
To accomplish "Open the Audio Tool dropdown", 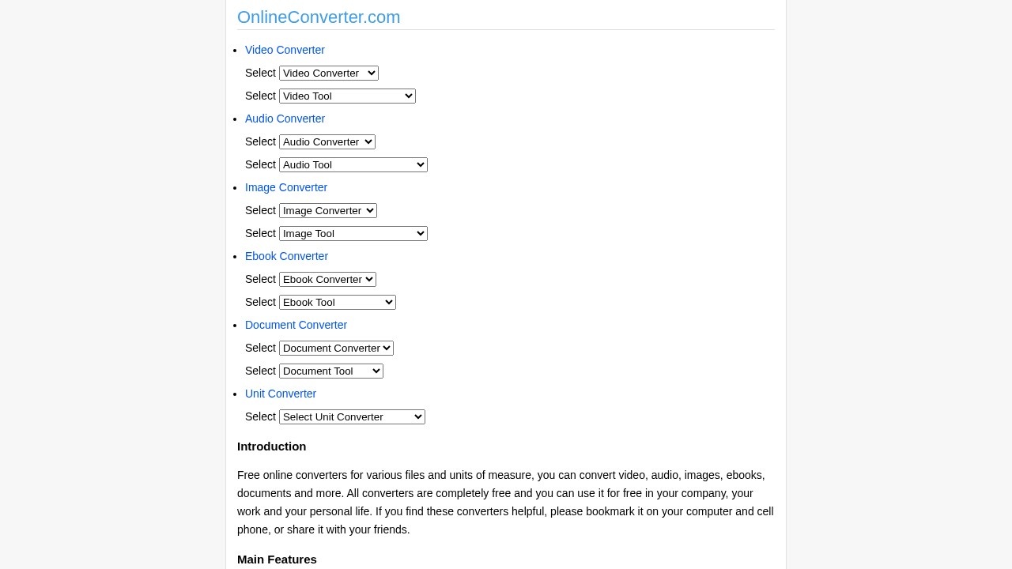I will pos(353,164).
